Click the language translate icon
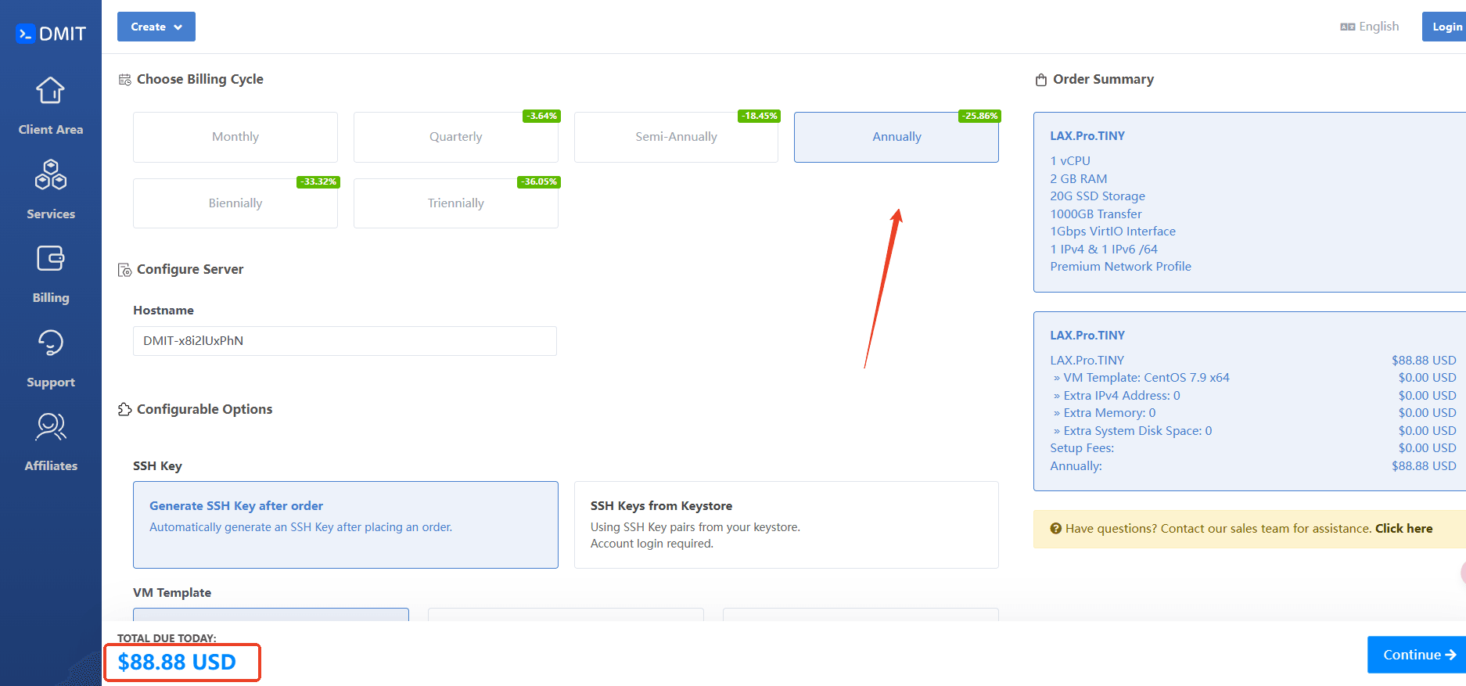The image size is (1466, 686). [1347, 27]
